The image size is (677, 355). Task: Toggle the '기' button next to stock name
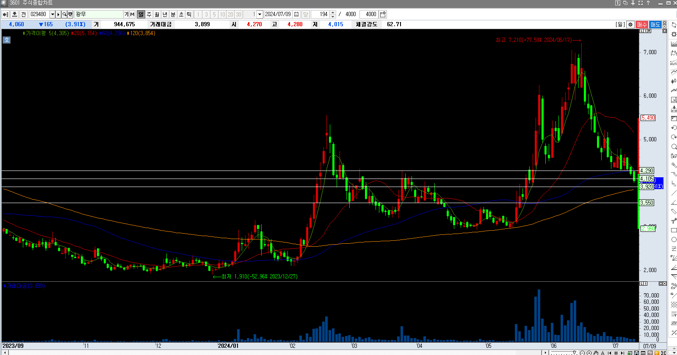[126, 14]
